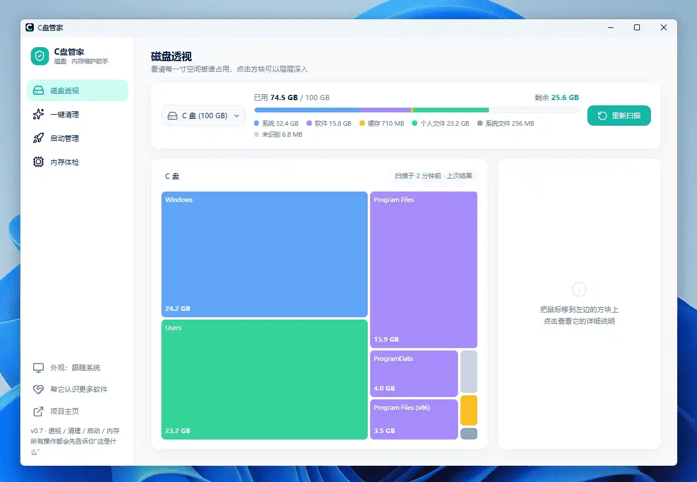
Task: Open the Program Files 15.9 GB block
Action: 424,270
